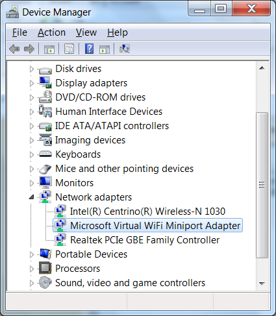
Task: Open the View menu
Action: click(x=86, y=32)
